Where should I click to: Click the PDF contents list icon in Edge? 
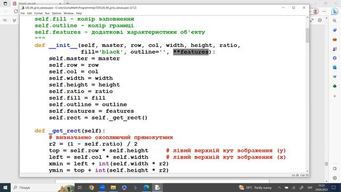coord(5,20)
